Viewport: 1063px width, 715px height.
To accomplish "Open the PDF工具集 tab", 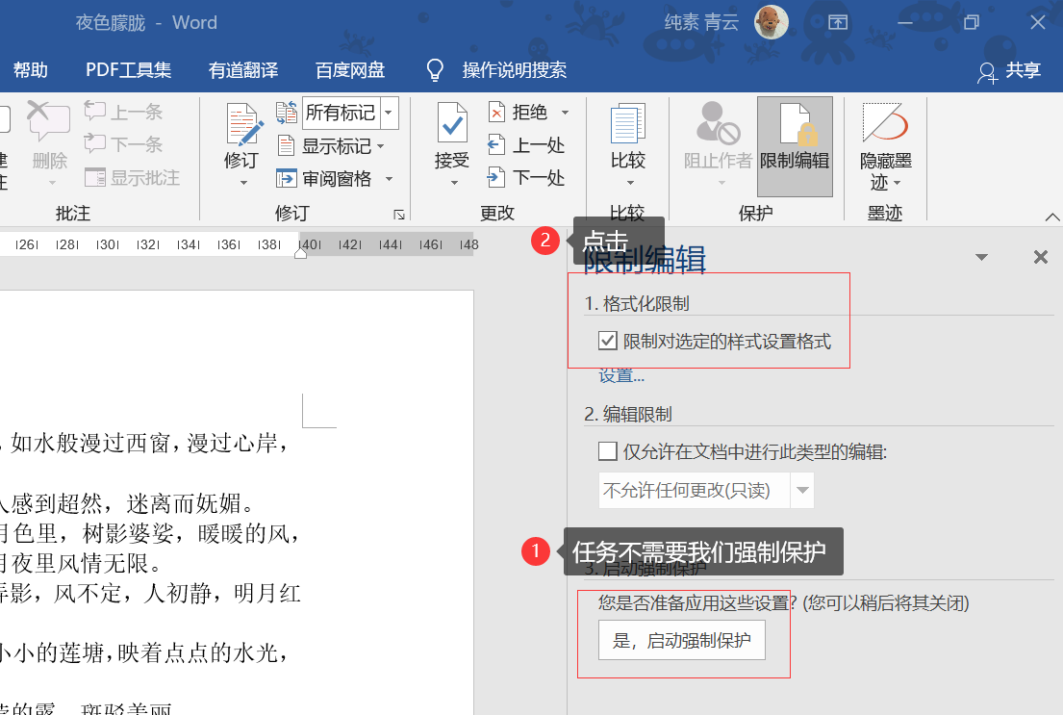I will [x=128, y=70].
